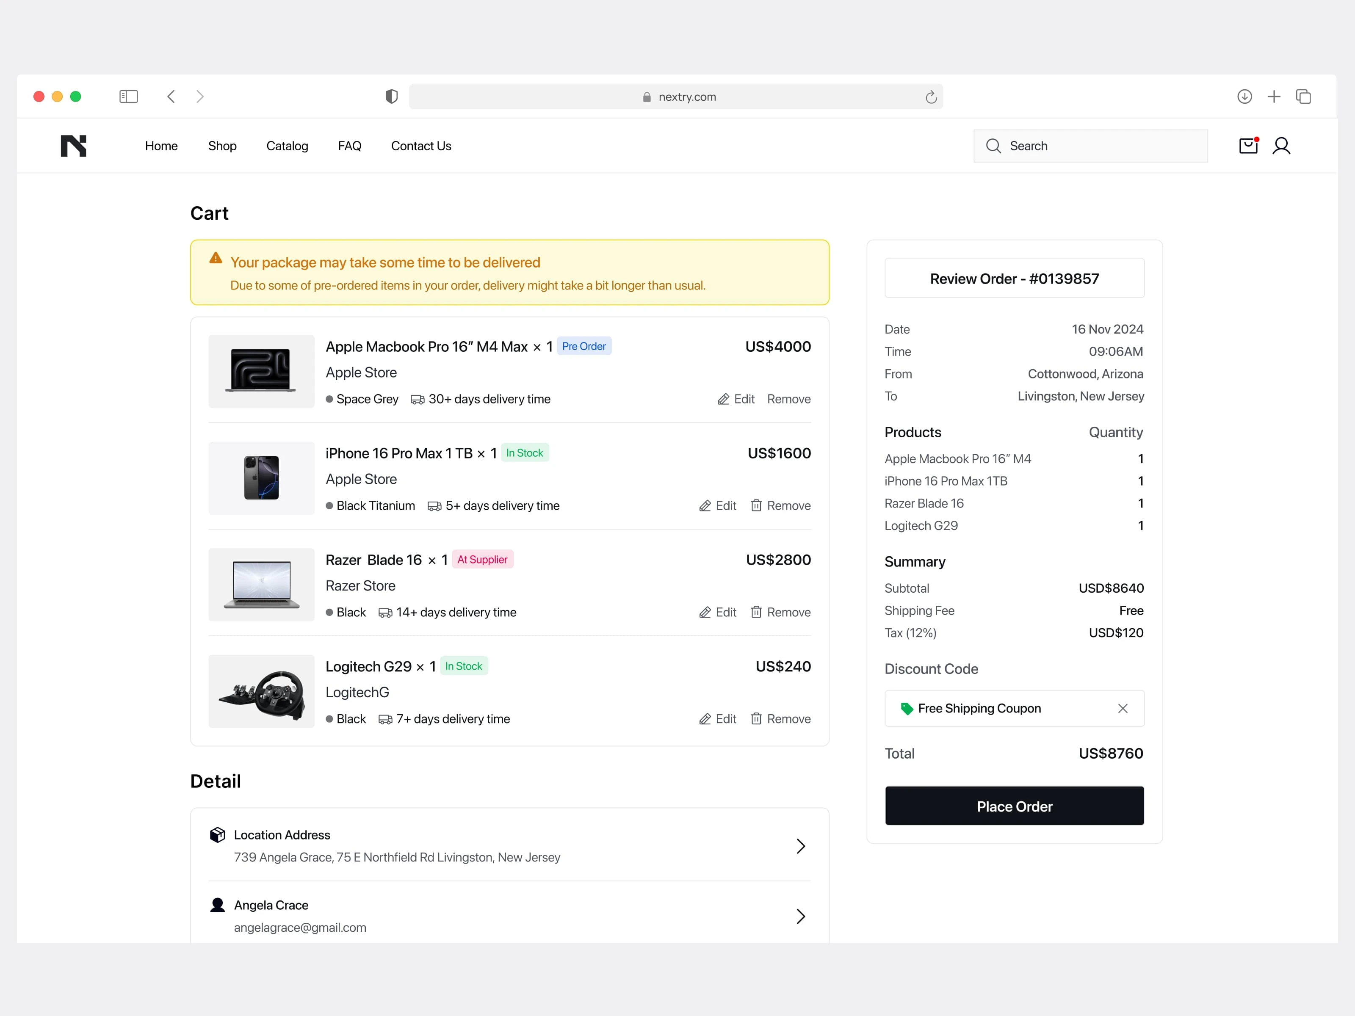Screen dimensions: 1355x1016
Task: Open browser tab overview icon
Action: [x=1303, y=97]
